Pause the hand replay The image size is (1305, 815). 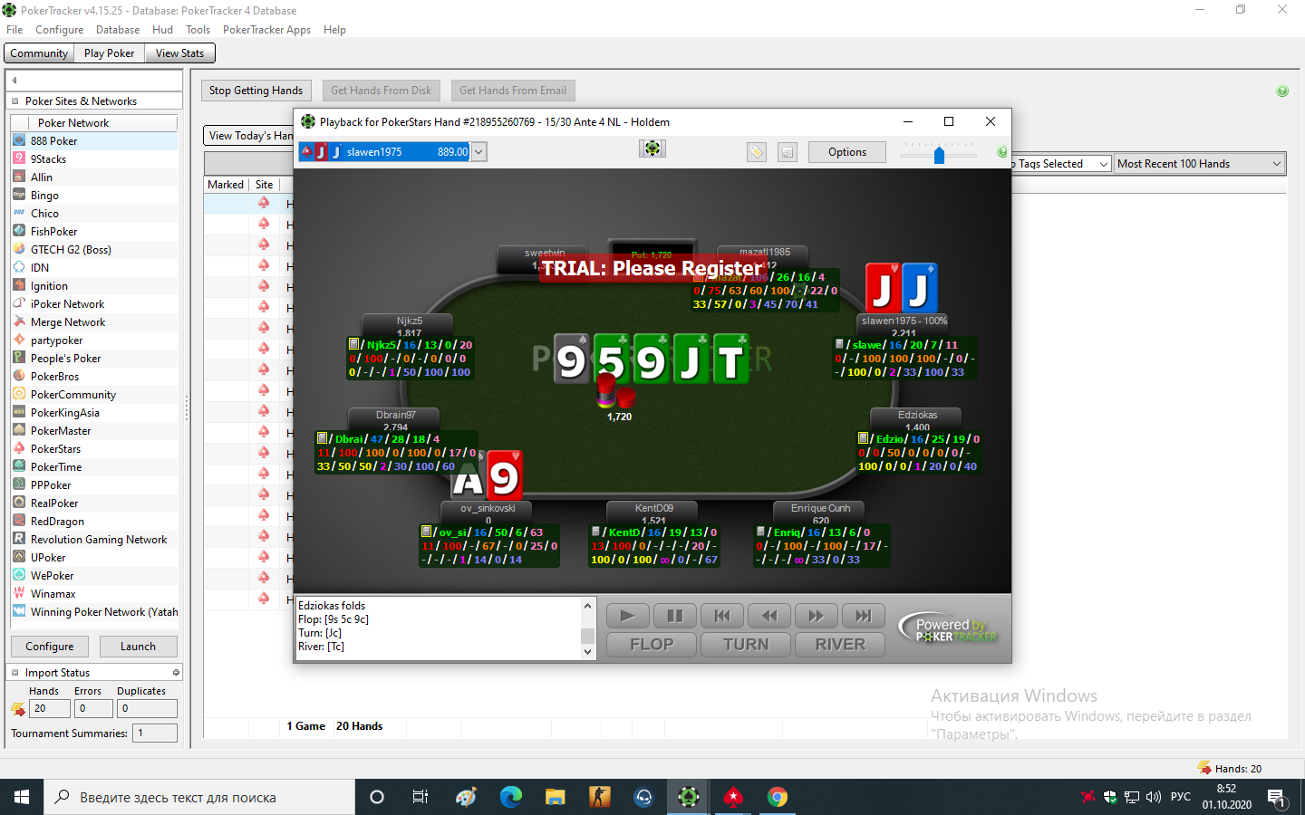click(675, 616)
